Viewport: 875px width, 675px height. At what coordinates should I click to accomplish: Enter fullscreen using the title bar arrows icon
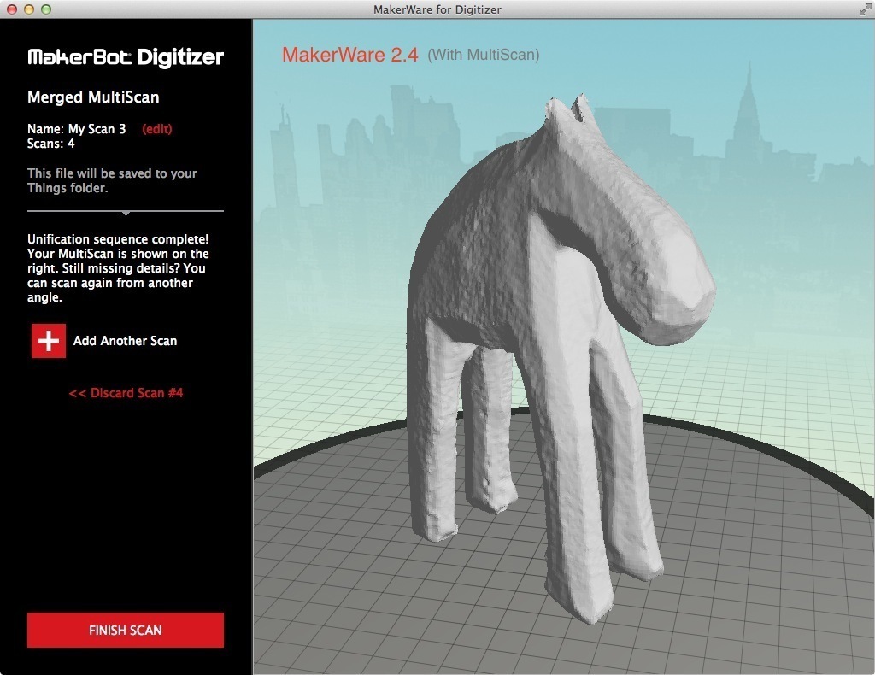pos(864,9)
